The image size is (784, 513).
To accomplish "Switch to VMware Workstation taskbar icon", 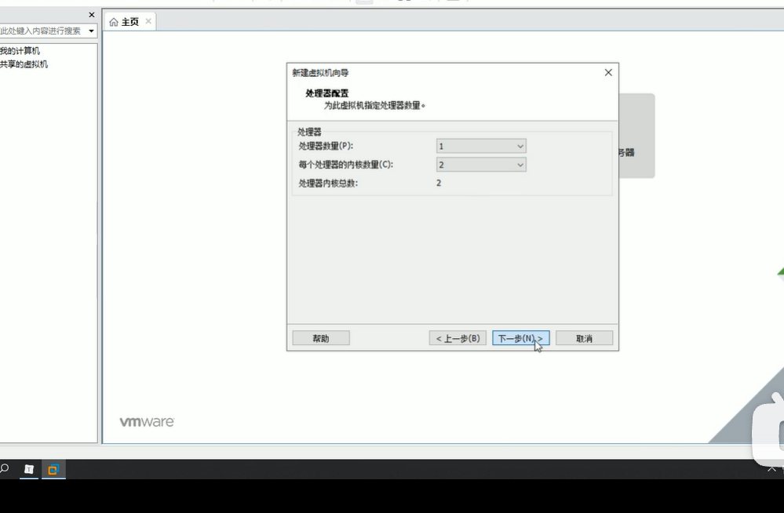I will click(53, 469).
